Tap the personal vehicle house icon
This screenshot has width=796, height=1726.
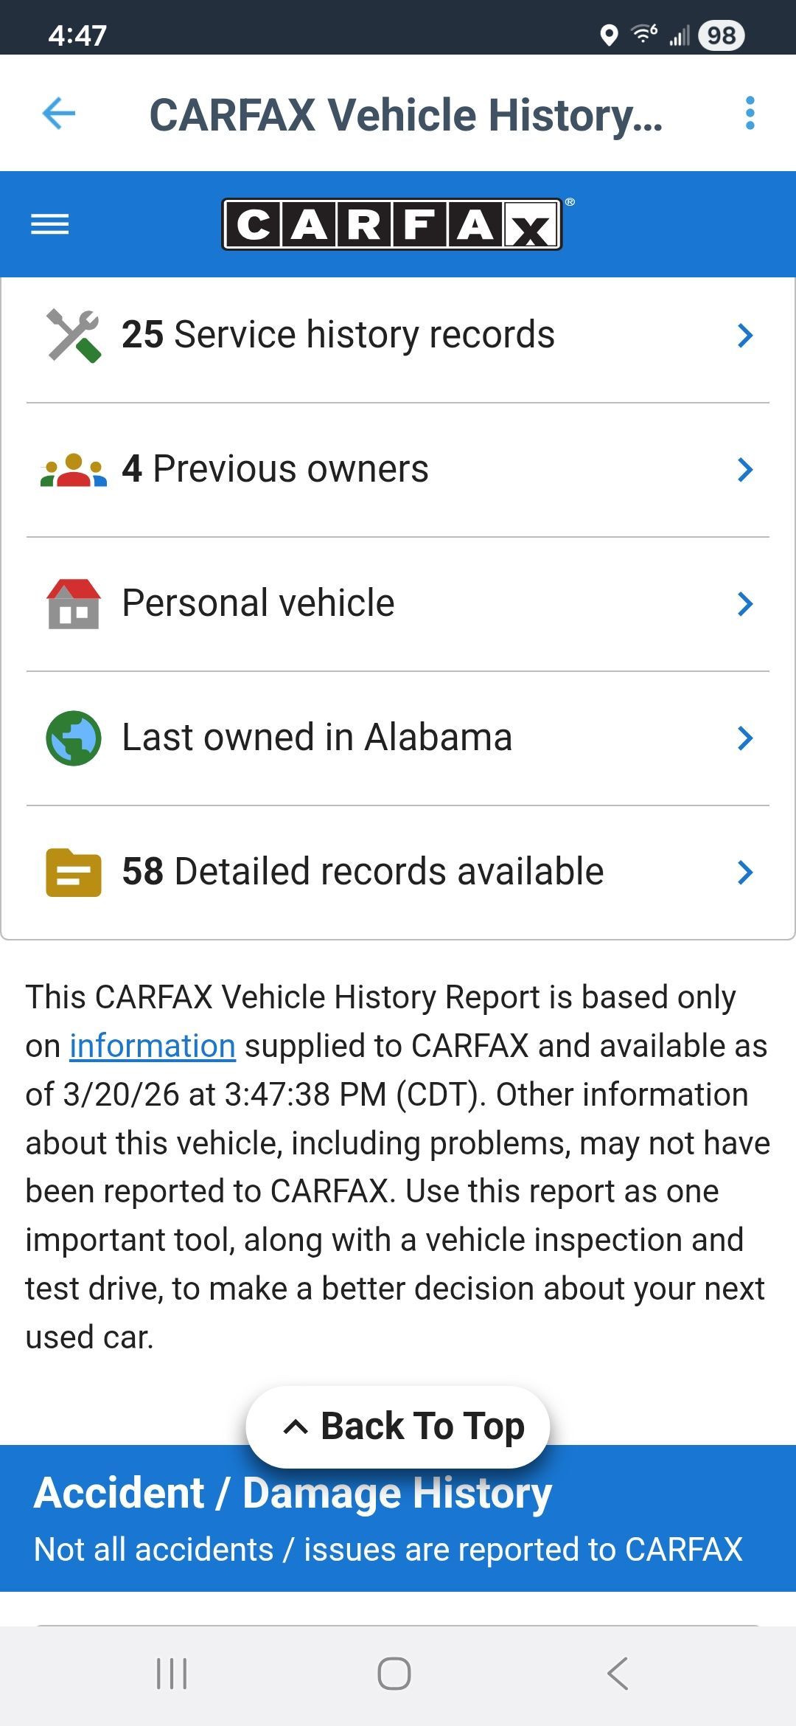(x=73, y=604)
